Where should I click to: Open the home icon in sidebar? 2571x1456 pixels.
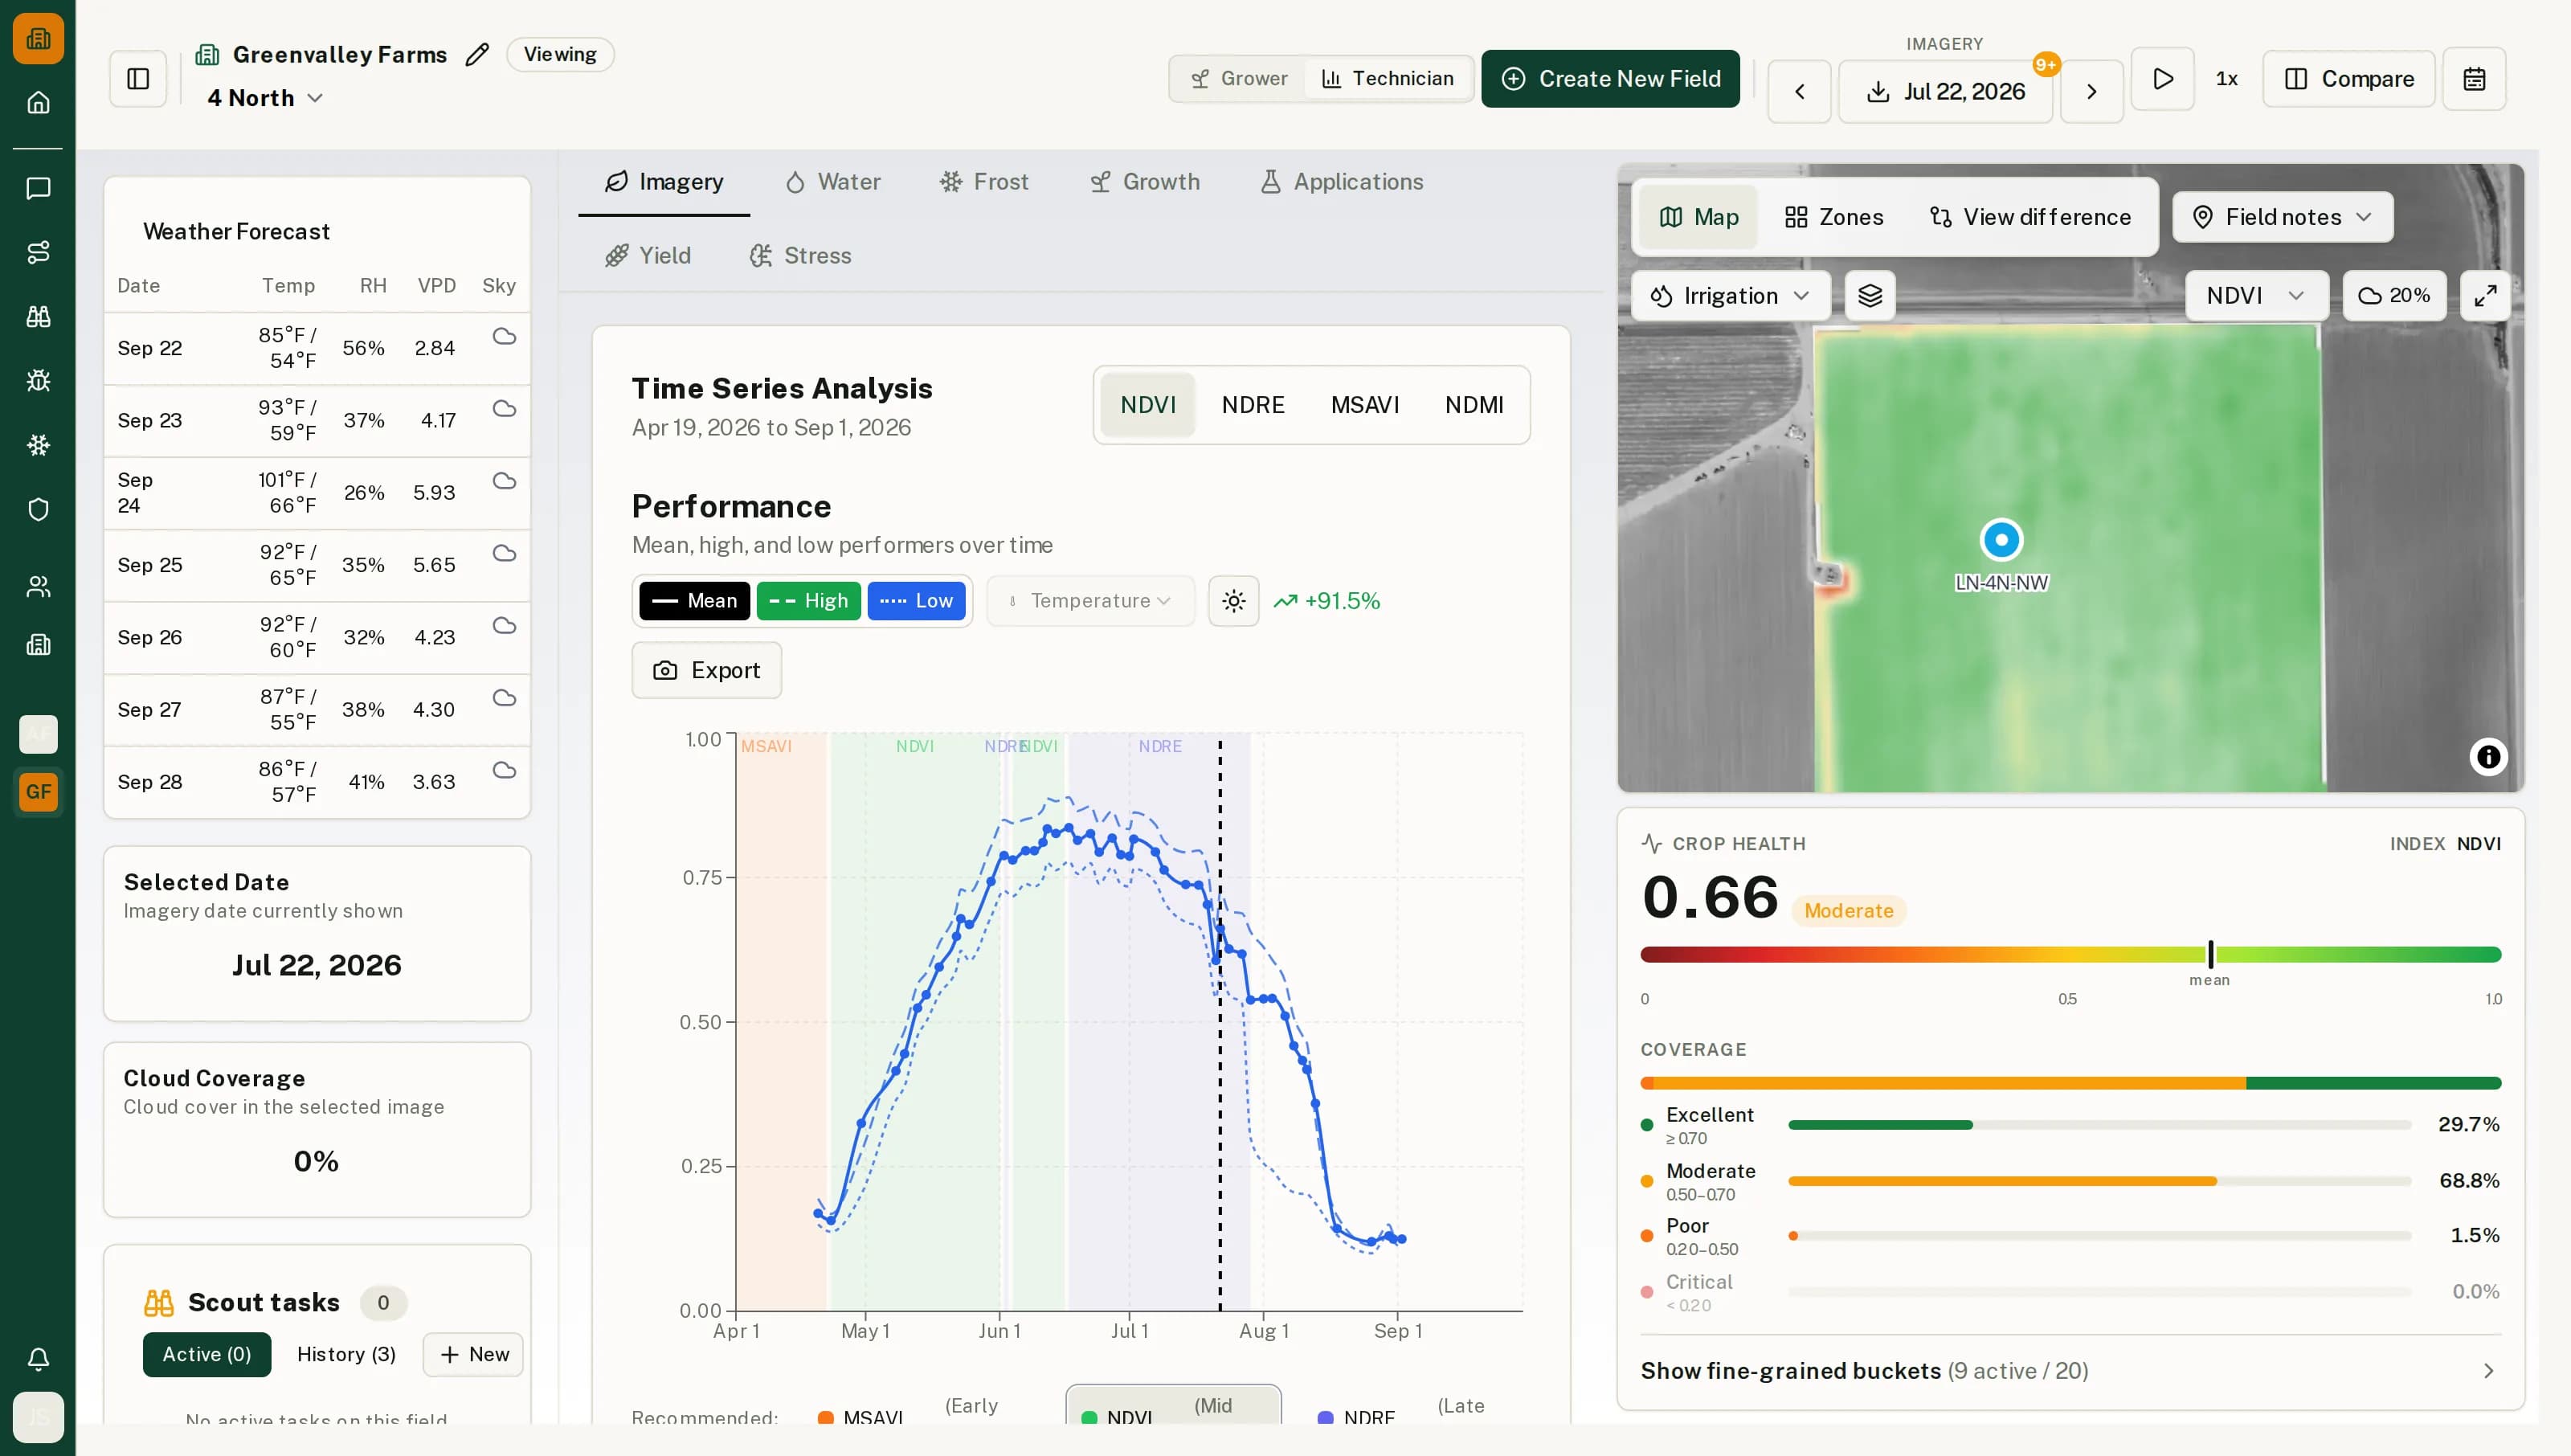pos(38,102)
